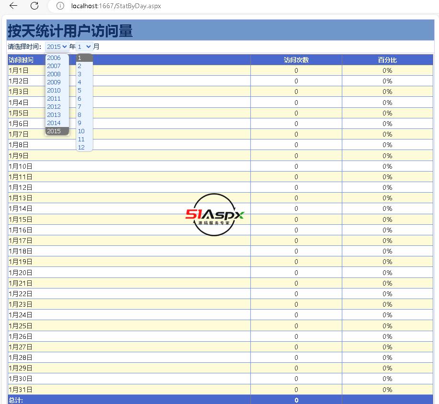Select 2006 from the year list
This screenshot has width=439, height=404.
54,58
